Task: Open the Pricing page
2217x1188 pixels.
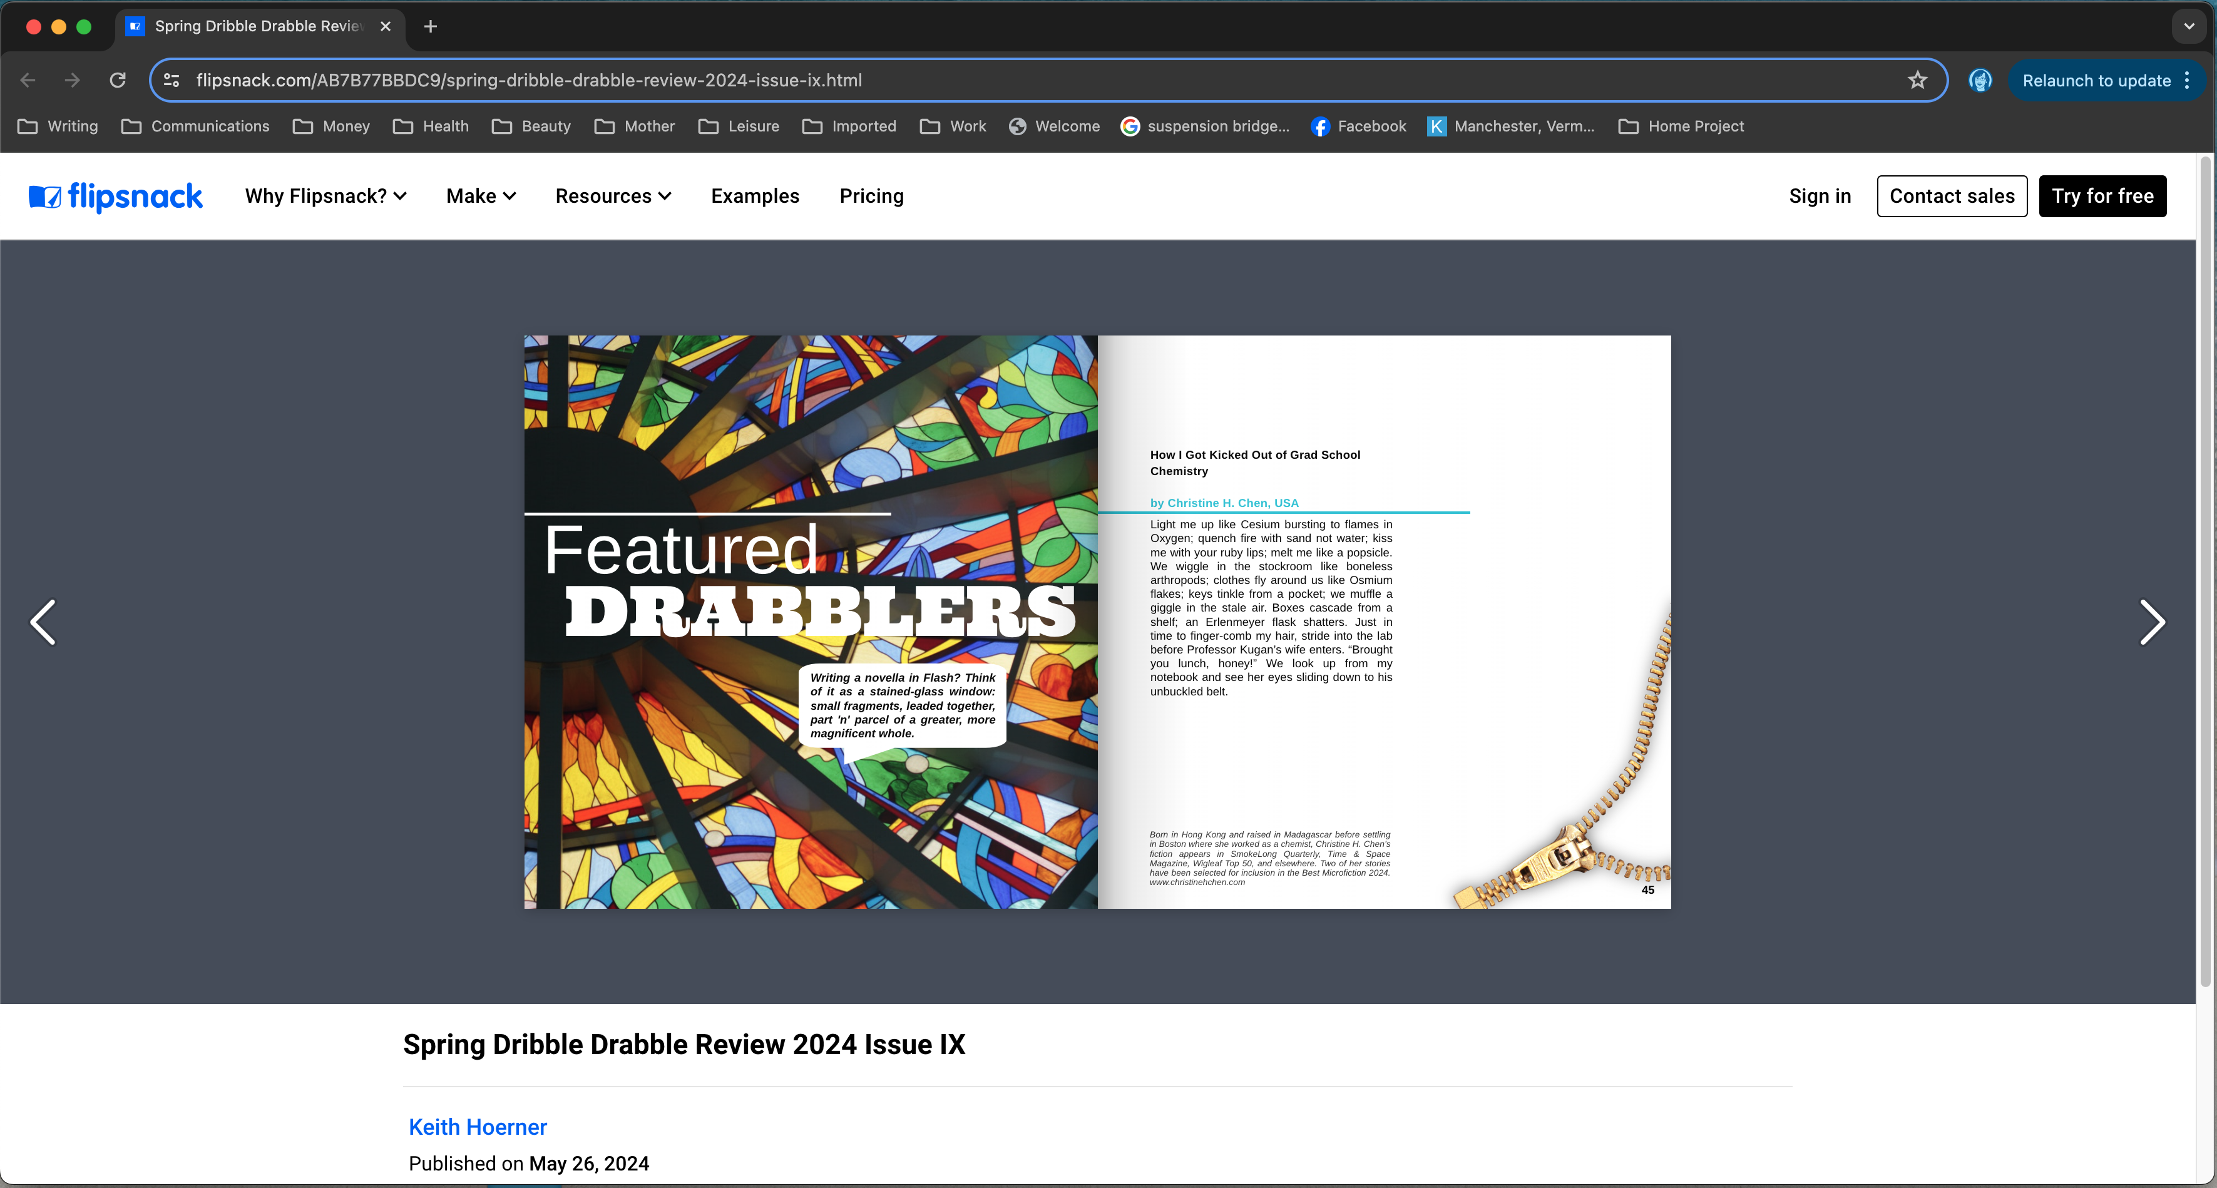Action: [x=871, y=197]
